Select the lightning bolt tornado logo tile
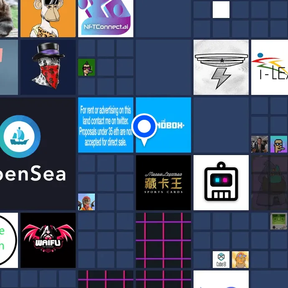 click(x=221, y=67)
